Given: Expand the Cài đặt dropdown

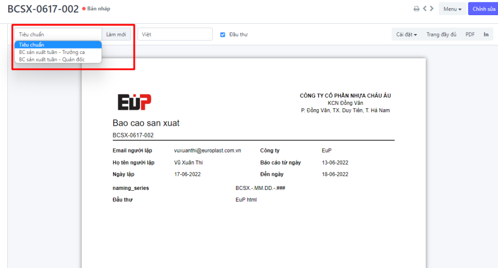Looking at the screenshot, I should point(407,34).
